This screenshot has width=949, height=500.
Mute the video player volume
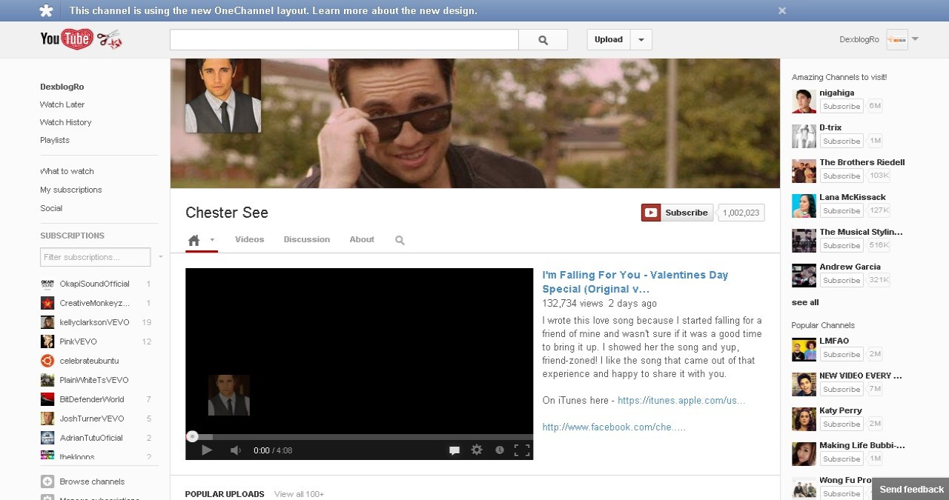pyautogui.click(x=235, y=450)
